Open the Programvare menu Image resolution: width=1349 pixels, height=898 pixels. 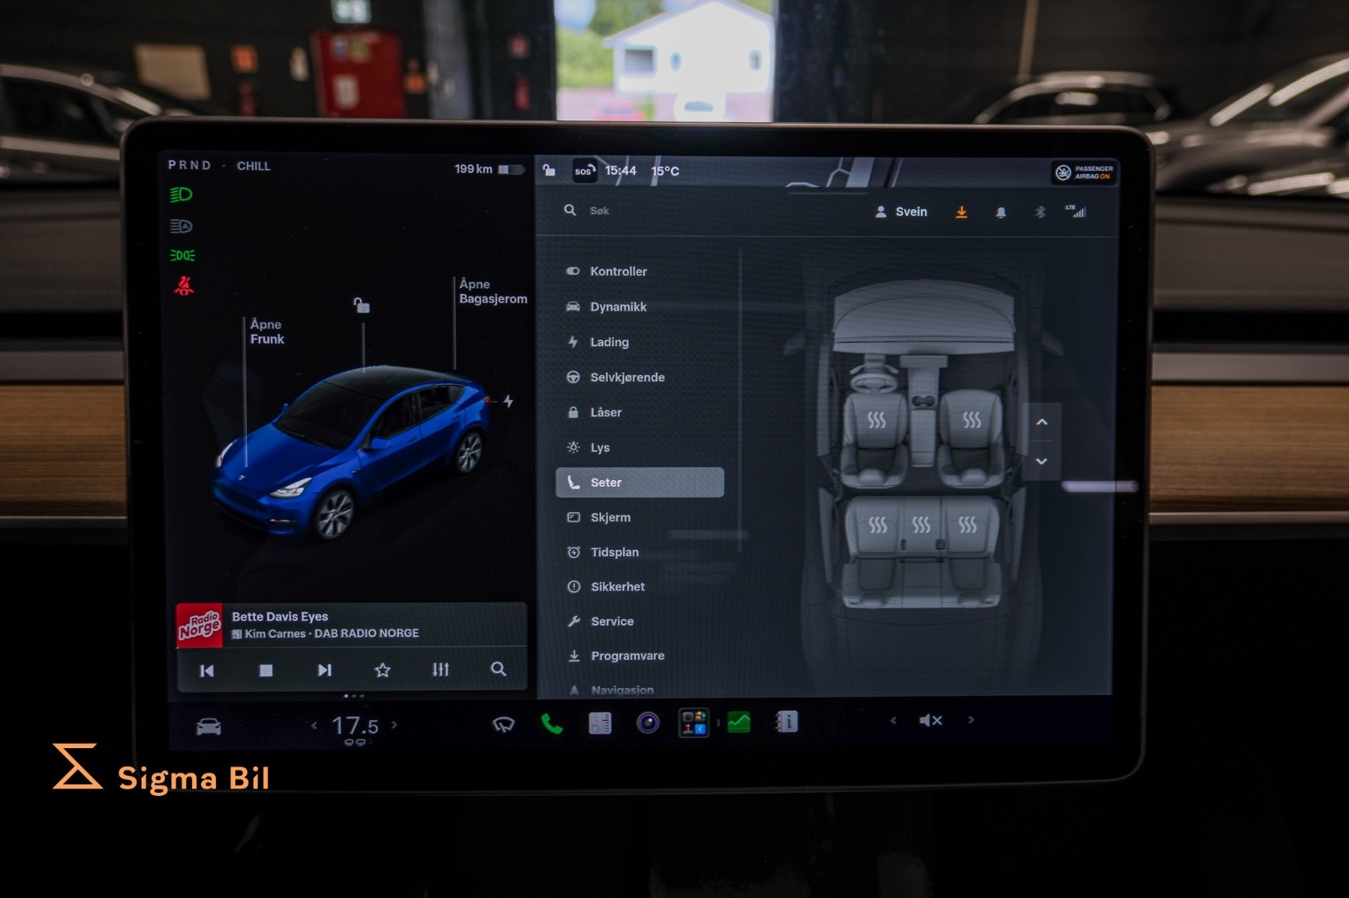[x=641, y=655]
